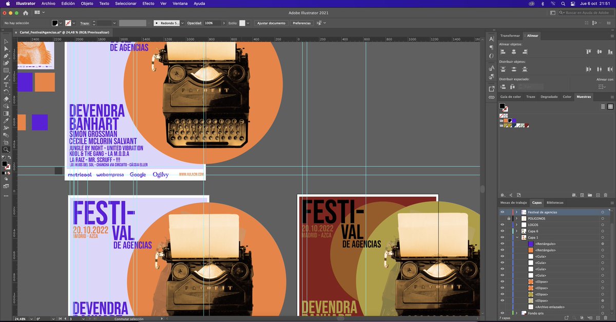
Task: Pick the dark red swatch in Muestras
Action: click(x=527, y=125)
